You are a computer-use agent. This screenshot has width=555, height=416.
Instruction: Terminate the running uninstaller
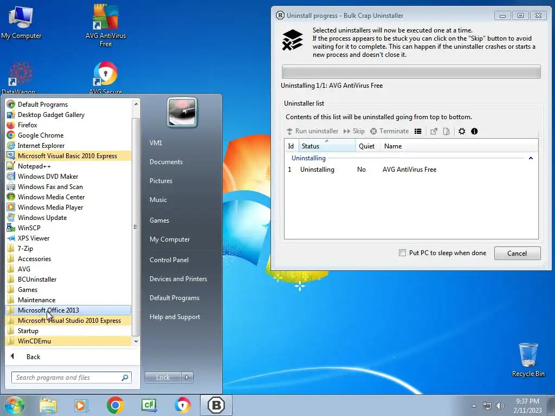[389, 131]
